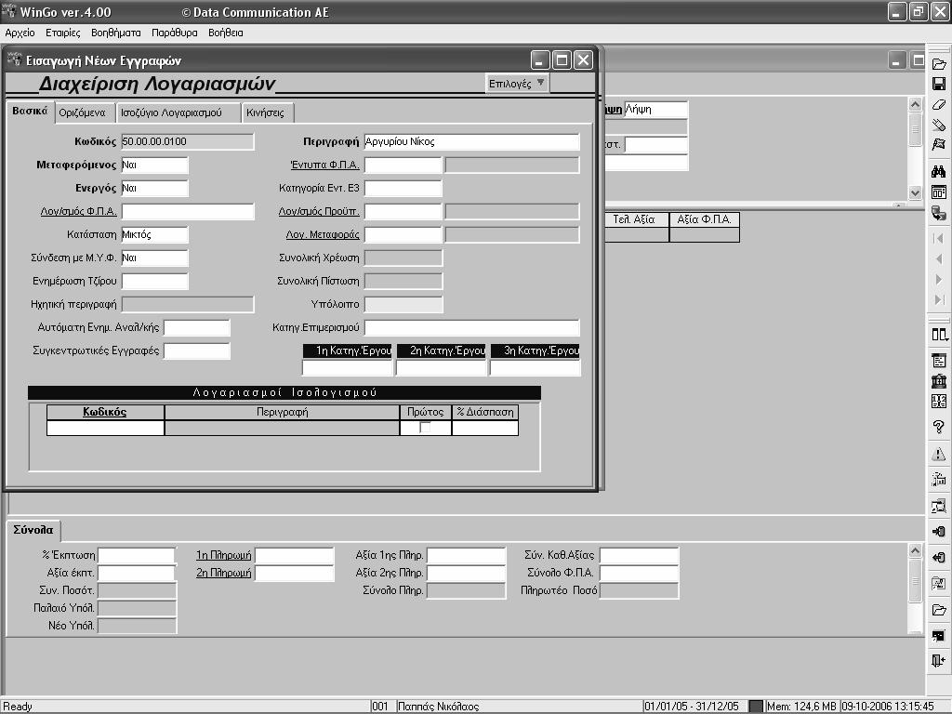Click the Κατηγ.Επιμερισμού field
This screenshot has width=952, height=714.
pyautogui.click(x=471, y=327)
